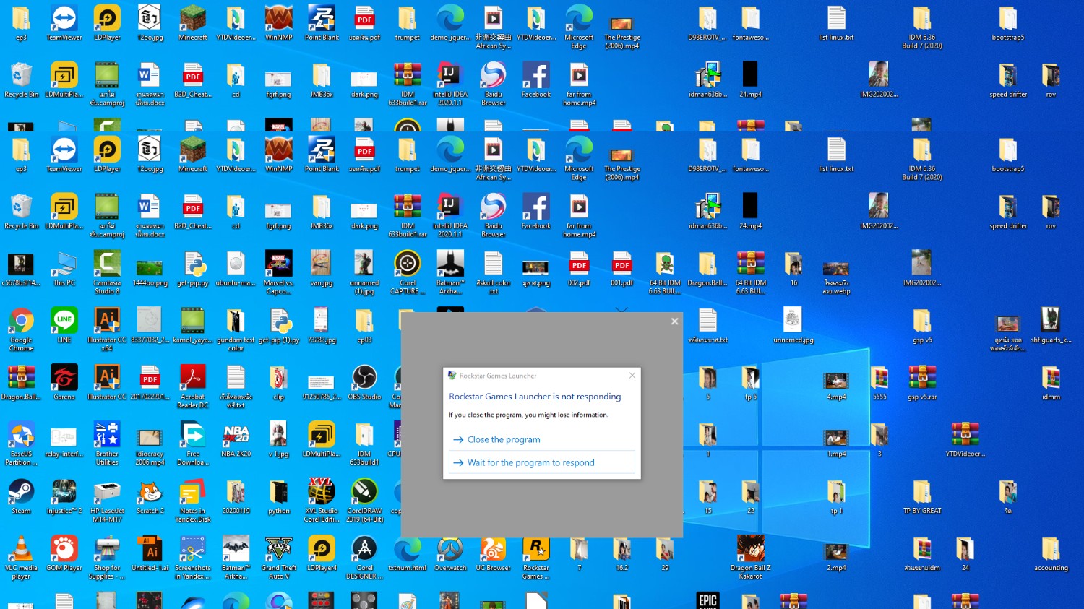Launch Overwatch from the desktop

click(450, 554)
